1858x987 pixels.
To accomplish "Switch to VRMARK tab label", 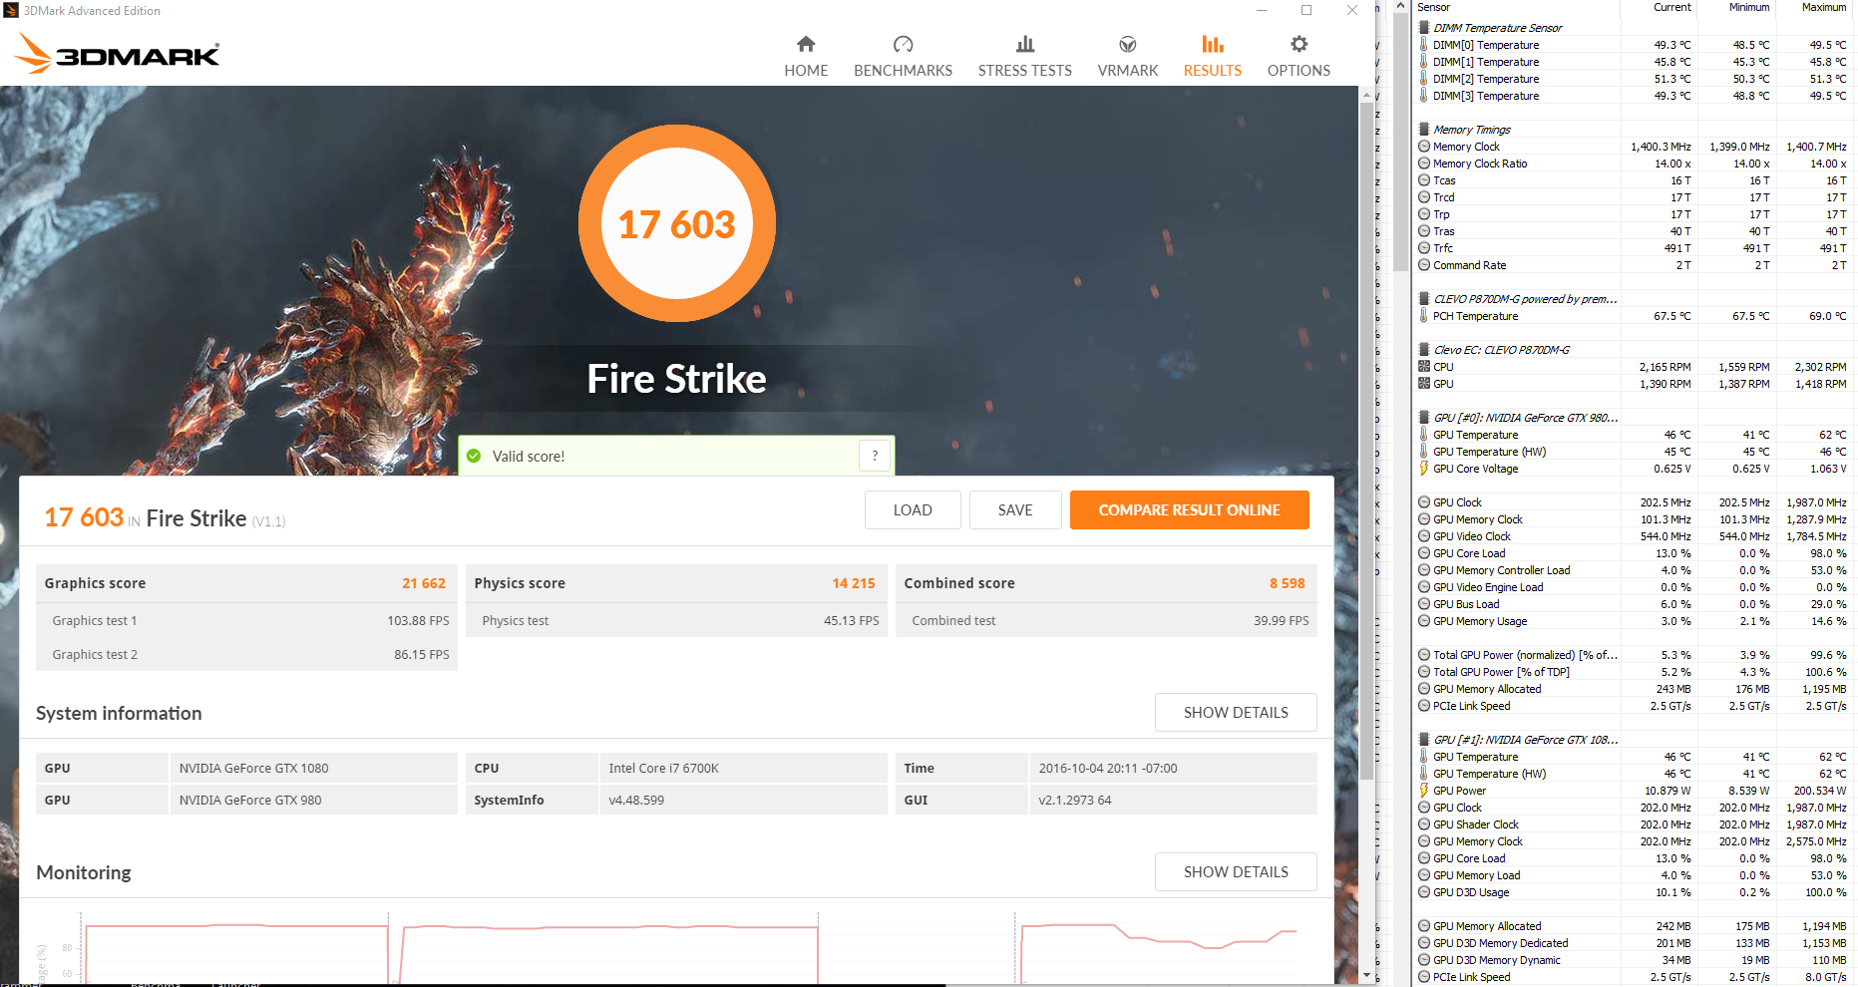I will coord(1128,71).
